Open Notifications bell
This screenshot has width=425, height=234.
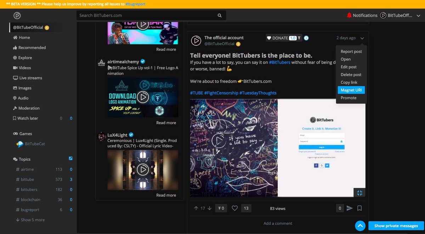(362, 15)
